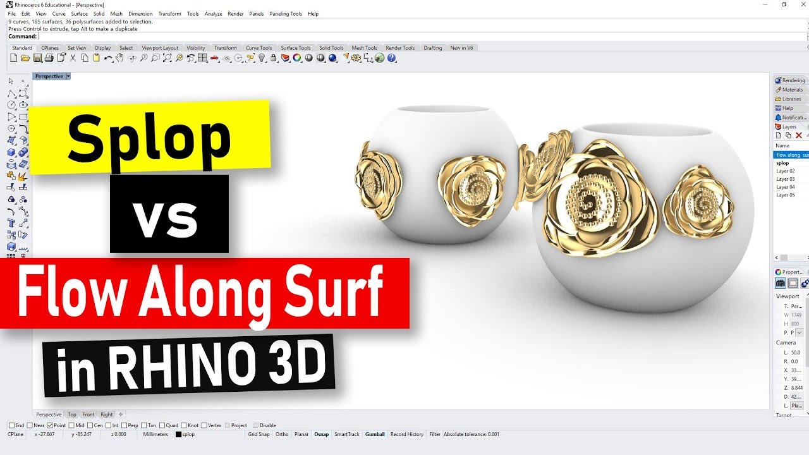Viewport: 809px width, 455px height.
Task: Undo with the curved arrow icon
Action: click(108, 58)
